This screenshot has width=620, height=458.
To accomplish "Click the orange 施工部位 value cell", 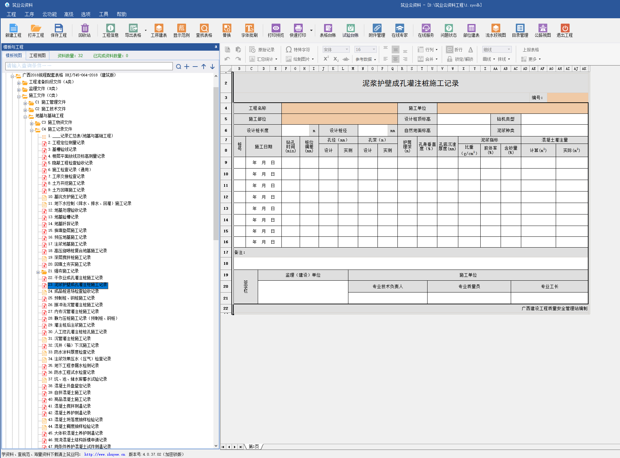I will click(x=339, y=119).
